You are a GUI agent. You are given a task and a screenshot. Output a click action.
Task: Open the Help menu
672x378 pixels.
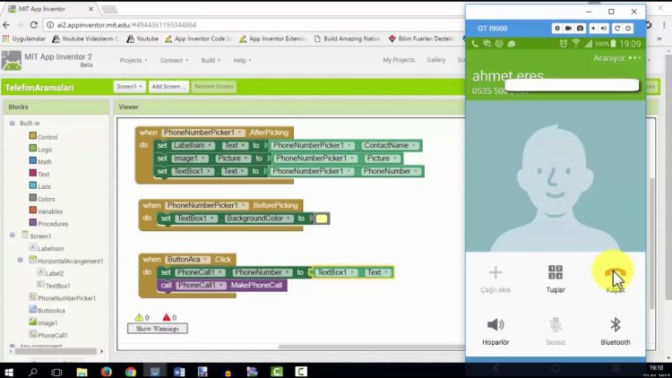(242, 60)
